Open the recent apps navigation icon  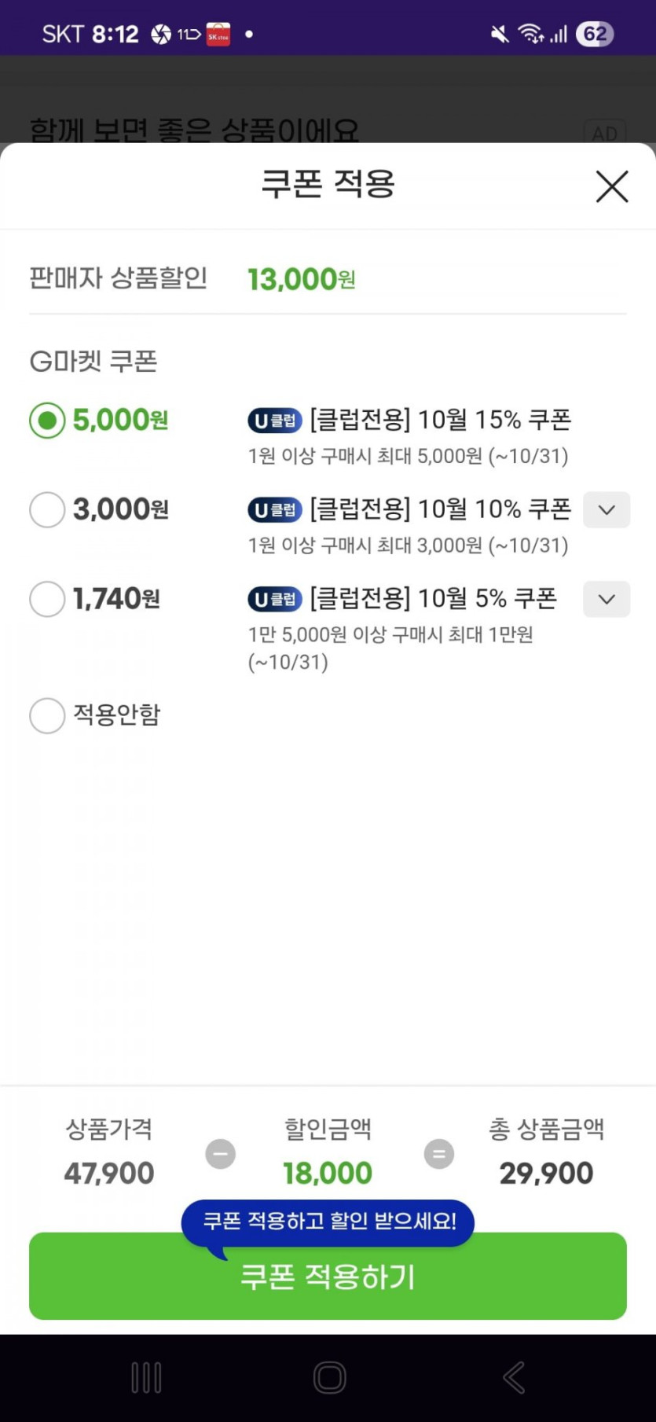(146, 1377)
